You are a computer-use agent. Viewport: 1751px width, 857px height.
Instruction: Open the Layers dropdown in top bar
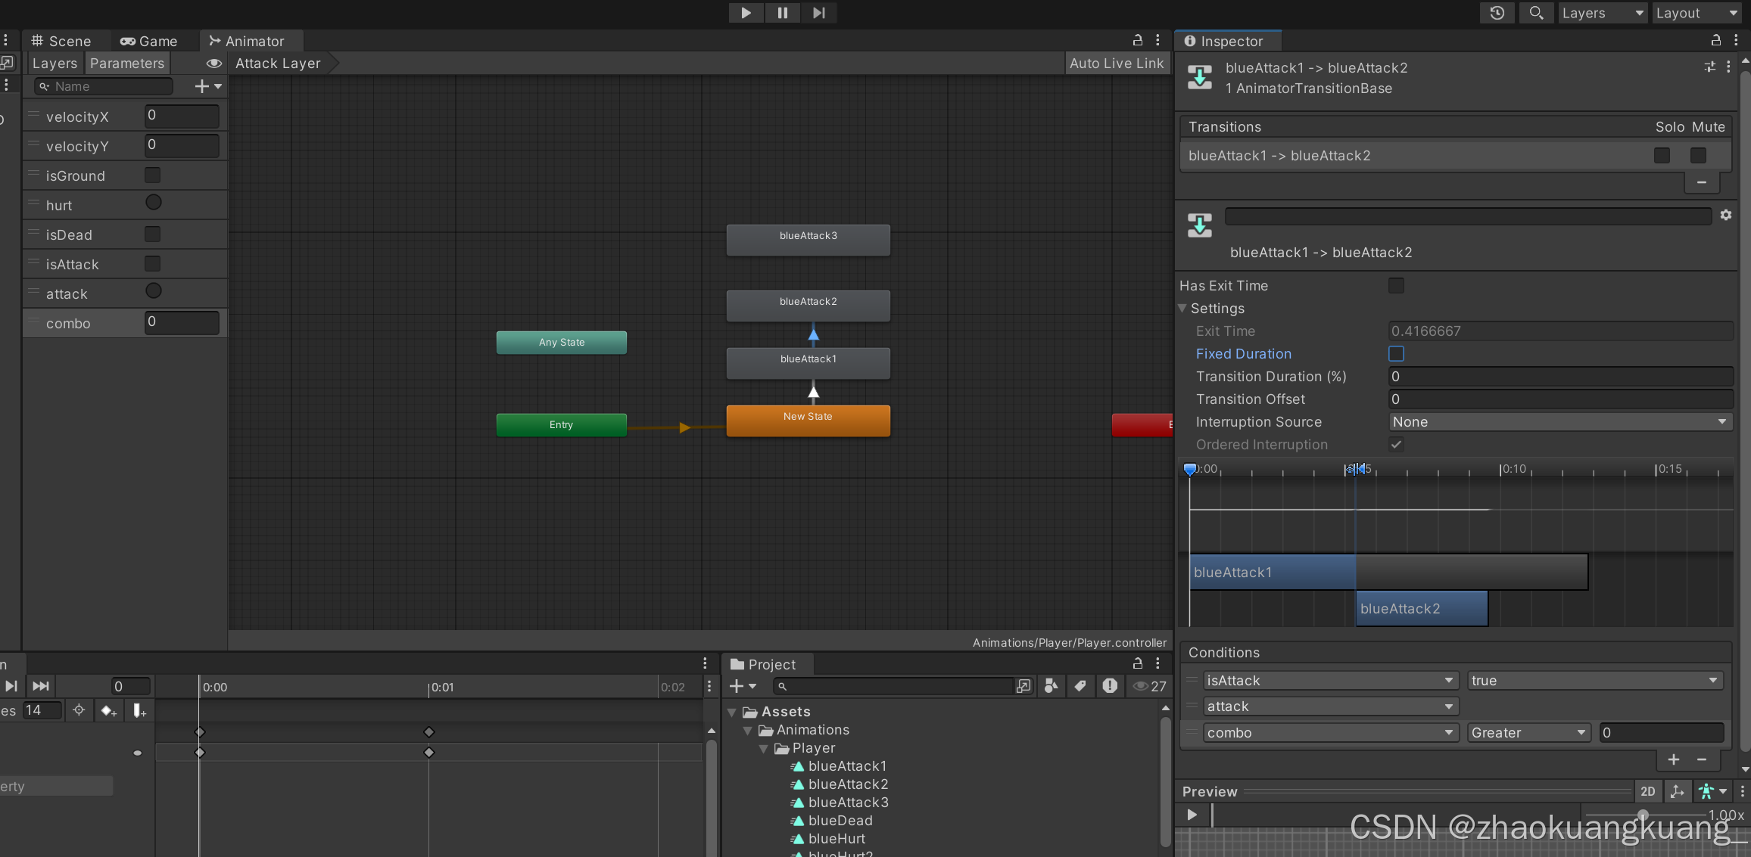point(1603,13)
